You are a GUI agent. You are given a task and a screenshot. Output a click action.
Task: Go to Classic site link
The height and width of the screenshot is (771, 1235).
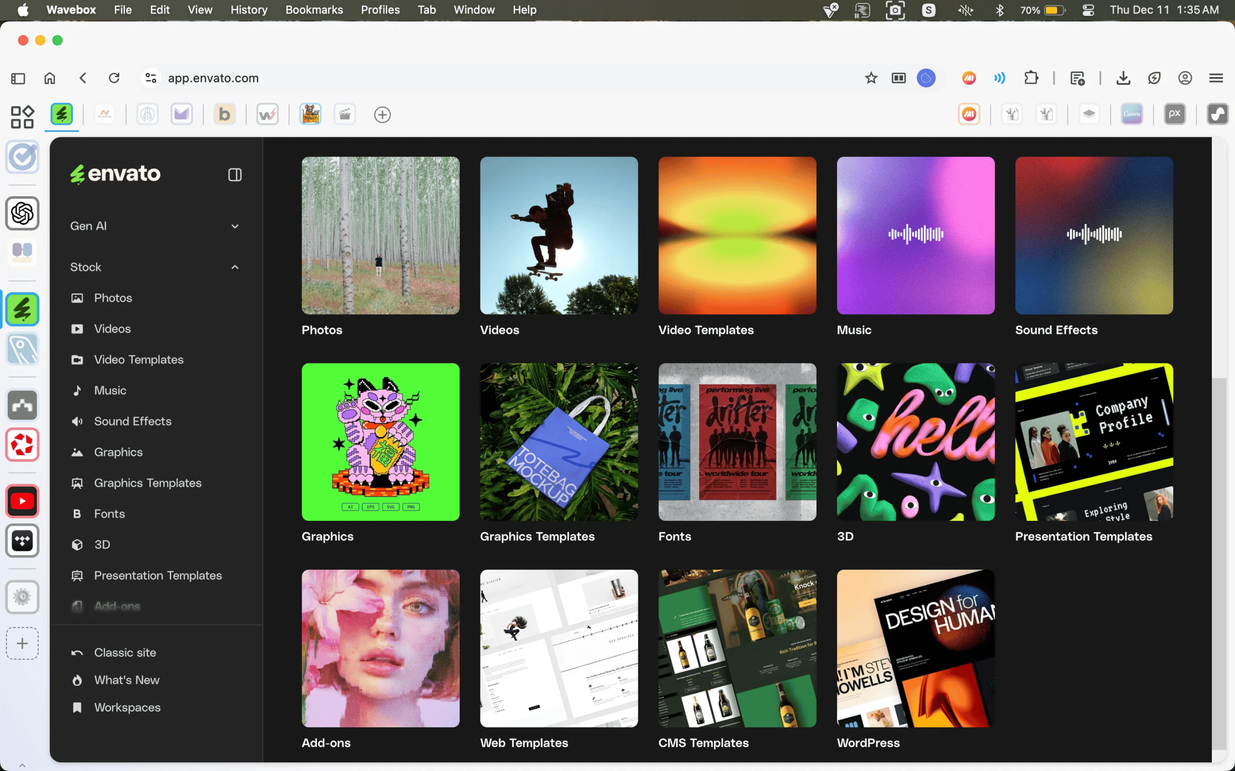[x=125, y=652]
